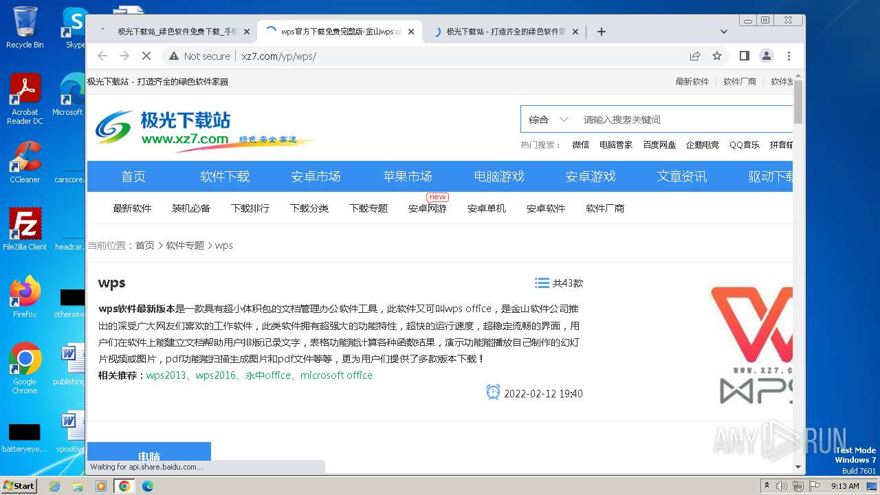Open the 下载排行 link

pos(250,208)
